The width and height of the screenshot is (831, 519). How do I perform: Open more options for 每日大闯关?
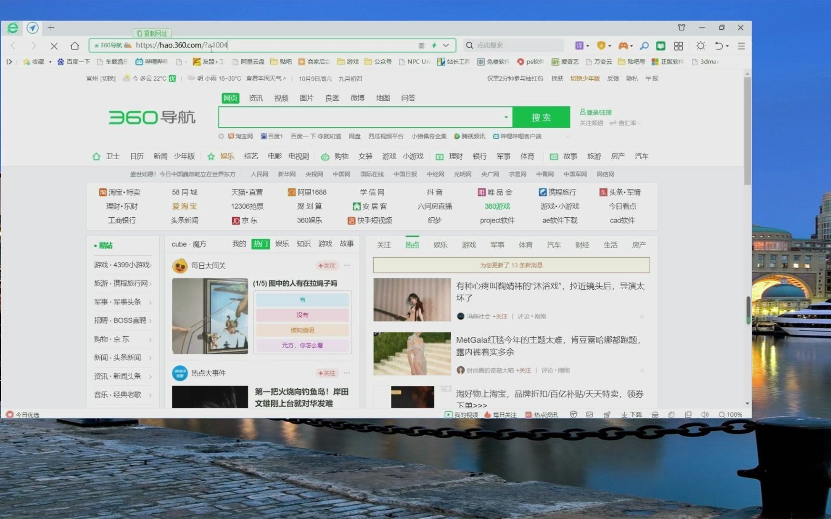click(347, 266)
